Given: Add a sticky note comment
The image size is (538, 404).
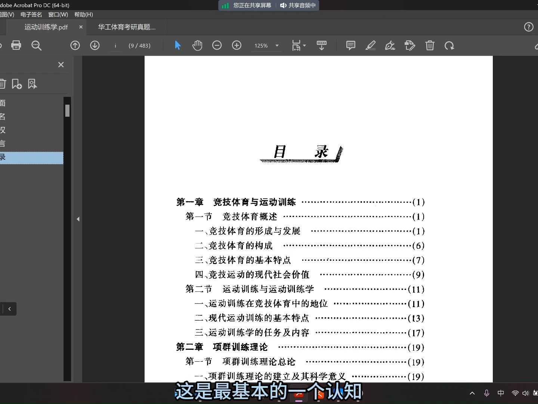Looking at the screenshot, I should point(350,46).
